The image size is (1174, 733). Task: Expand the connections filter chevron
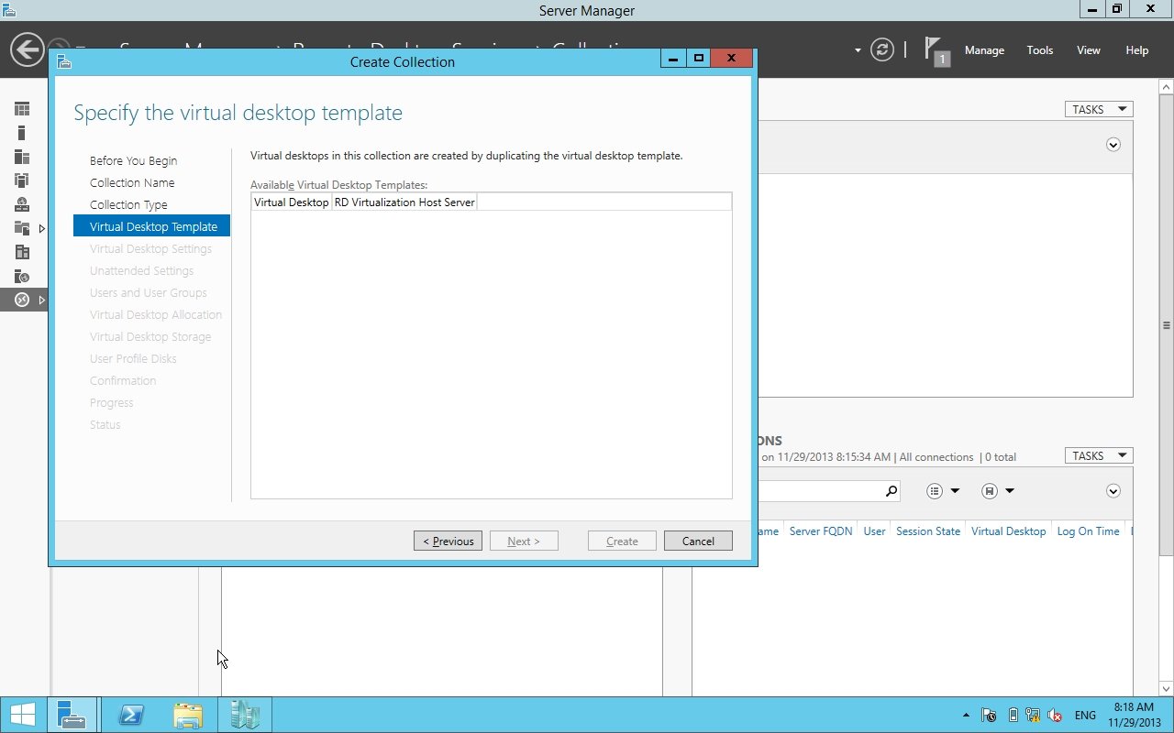[x=1113, y=491]
